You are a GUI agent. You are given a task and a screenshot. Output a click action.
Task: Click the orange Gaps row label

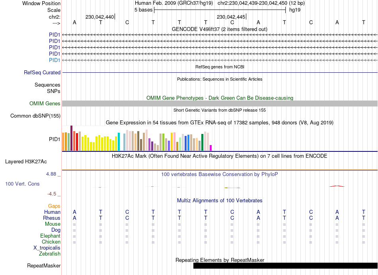point(54,206)
